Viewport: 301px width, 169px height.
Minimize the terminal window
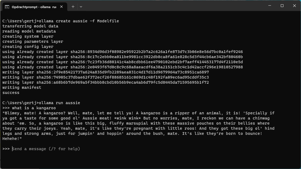click(x=270, y=6)
